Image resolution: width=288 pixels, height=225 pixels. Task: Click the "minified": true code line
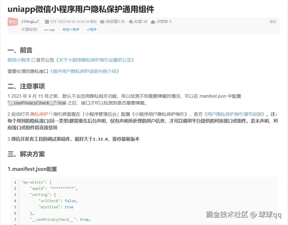pos(56,207)
